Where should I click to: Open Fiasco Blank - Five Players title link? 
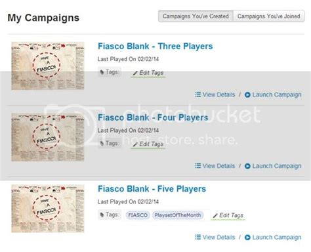coord(152,189)
